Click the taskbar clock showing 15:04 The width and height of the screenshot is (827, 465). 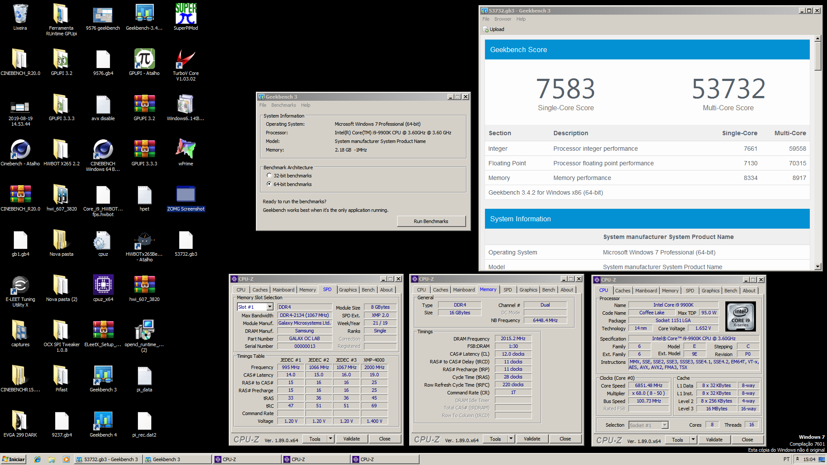point(809,459)
